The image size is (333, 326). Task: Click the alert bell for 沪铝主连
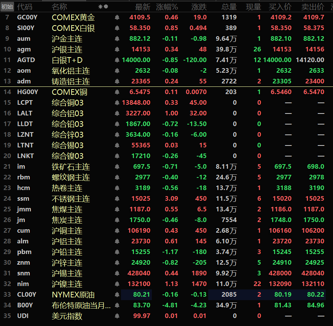pos(117,241)
